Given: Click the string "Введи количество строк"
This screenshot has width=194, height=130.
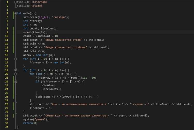Looking at the screenshot, I should tap(63, 40).
